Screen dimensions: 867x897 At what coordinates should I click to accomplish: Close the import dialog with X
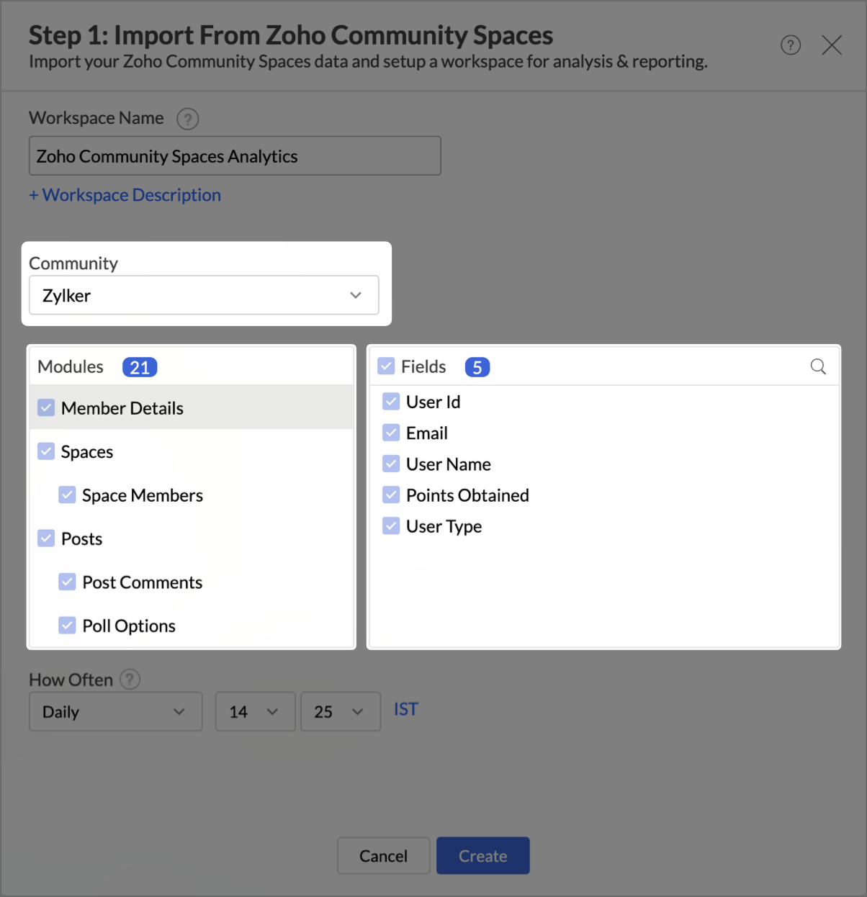(x=832, y=45)
